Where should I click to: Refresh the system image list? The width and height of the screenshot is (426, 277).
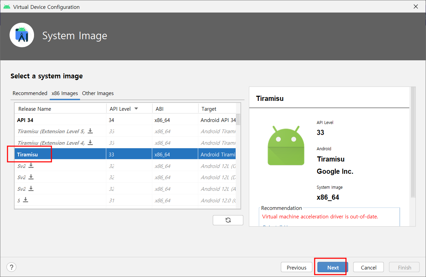coord(228,220)
